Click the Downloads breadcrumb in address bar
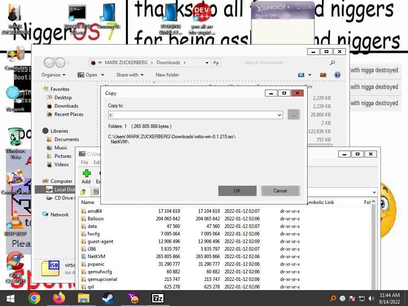The image size is (408, 306). [169, 63]
